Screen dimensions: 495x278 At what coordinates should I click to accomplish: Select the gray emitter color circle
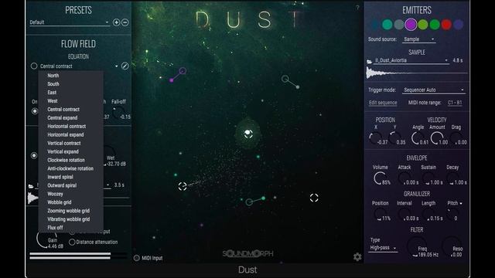click(399, 24)
